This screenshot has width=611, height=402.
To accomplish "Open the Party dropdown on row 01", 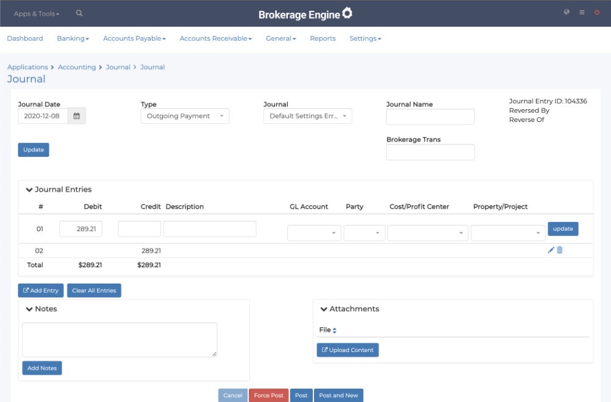I will click(x=364, y=233).
